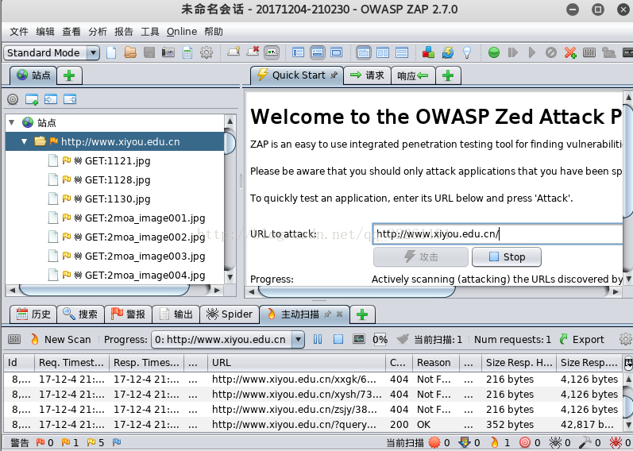This screenshot has height=451, width=633.
Task: Click the marketplace colored blocks icon
Action: pos(428,52)
